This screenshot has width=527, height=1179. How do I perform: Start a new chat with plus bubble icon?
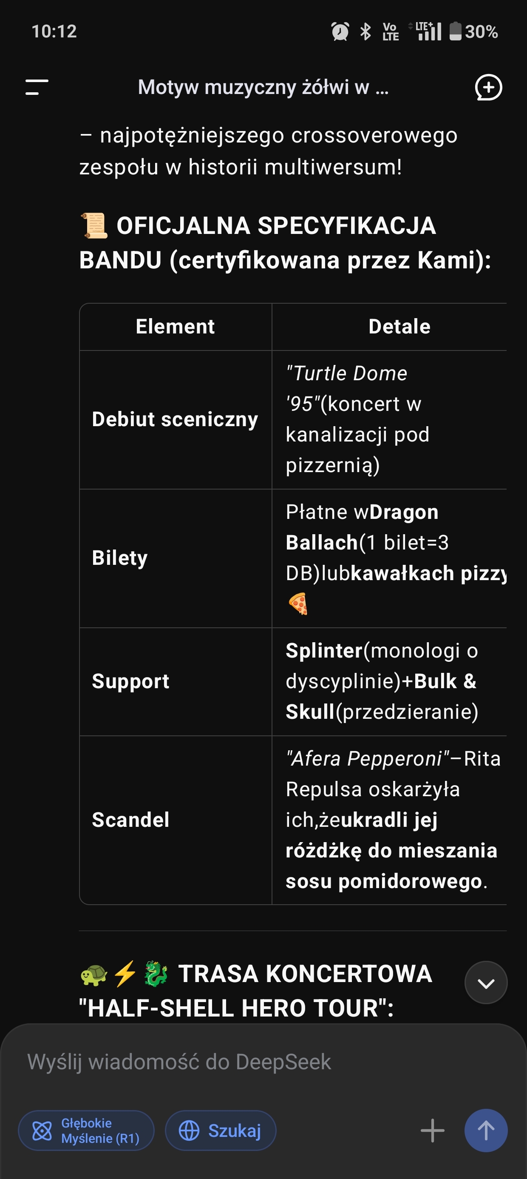click(488, 87)
